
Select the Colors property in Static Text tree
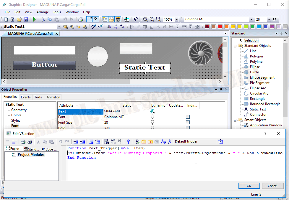click(16, 115)
